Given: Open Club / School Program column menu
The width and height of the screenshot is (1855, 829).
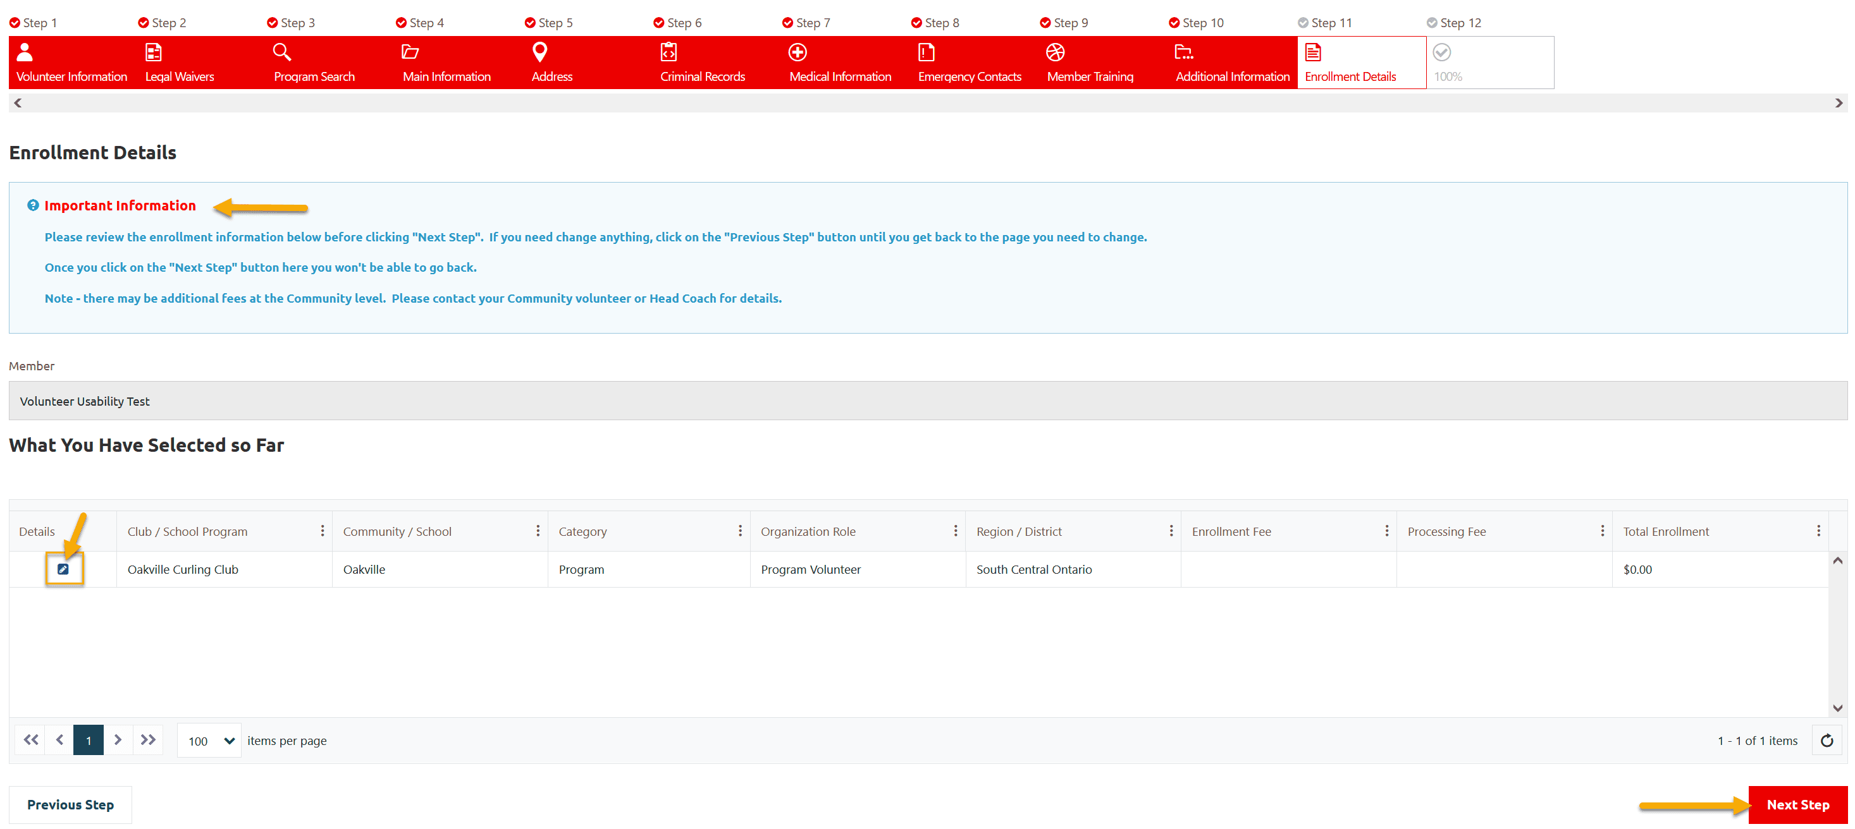Looking at the screenshot, I should click(323, 531).
